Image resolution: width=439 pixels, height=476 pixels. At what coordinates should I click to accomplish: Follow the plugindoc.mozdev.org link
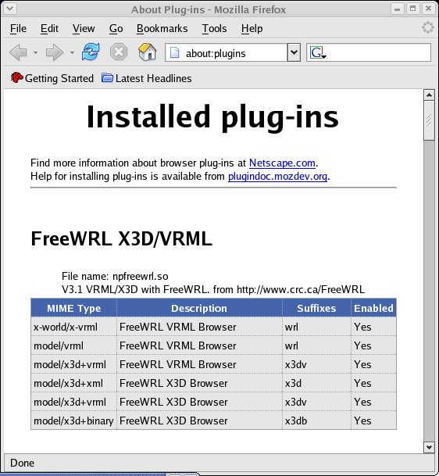(x=277, y=177)
